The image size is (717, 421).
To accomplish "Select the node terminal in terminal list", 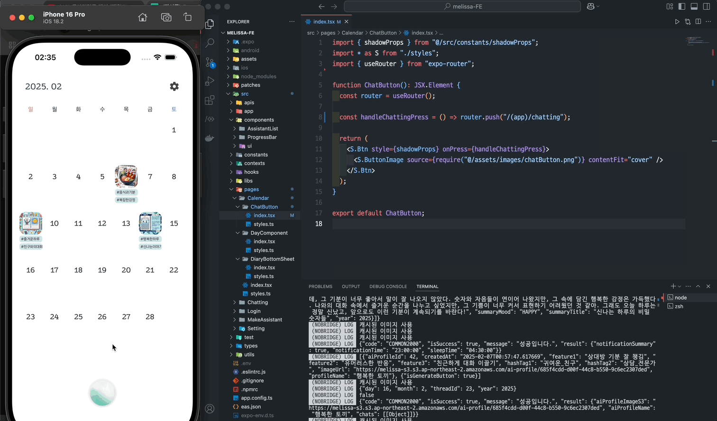I will (x=690, y=298).
